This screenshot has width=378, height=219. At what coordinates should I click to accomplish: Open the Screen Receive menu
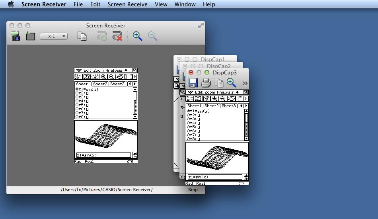tap(128, 4)
